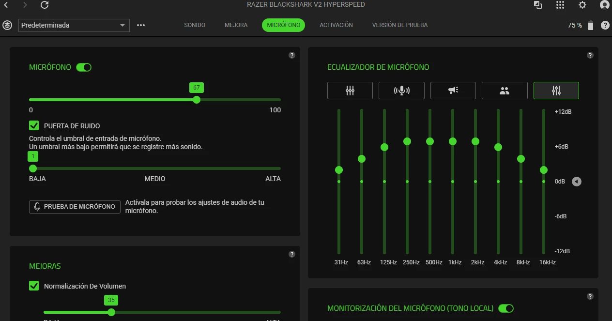The width and height of the screenshot is (612, 321).
Task: Show help for the Mejoras panel
Action: [x=292, y=254]
